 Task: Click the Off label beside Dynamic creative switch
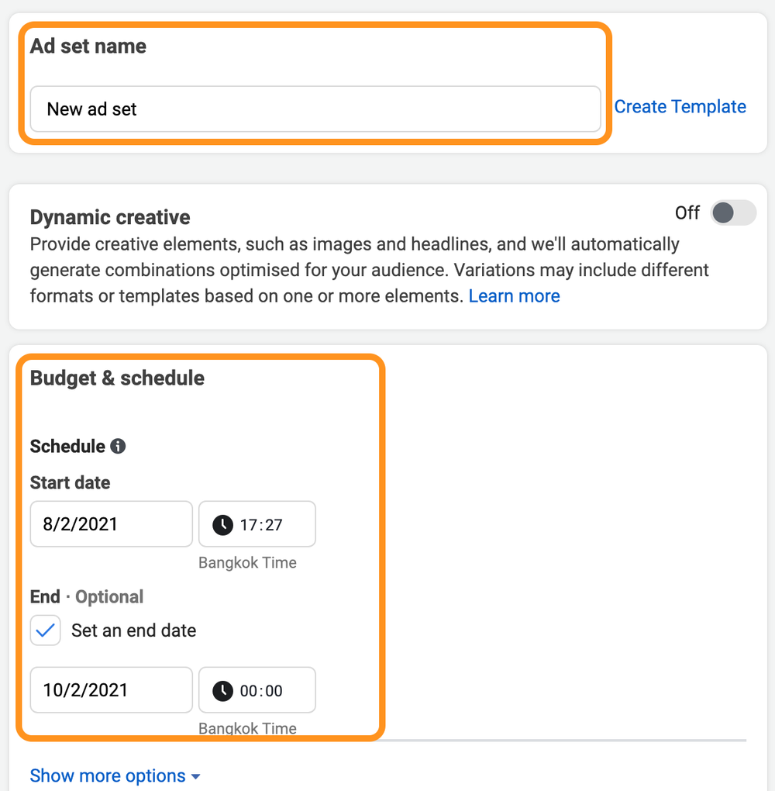click(x=687, y=212)
